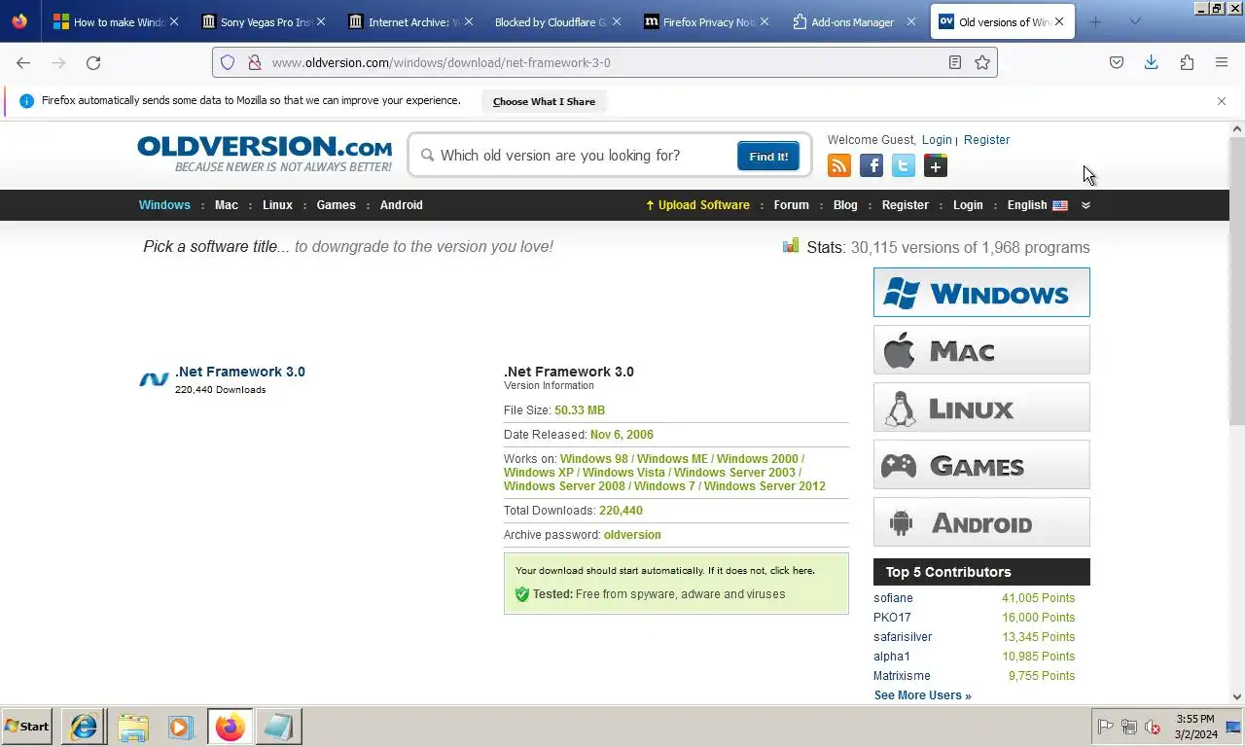Image resolution: width=1245 pixels, height=747 pixels.
Task: Open the Mac menu item in navbar
Action: (x=227, y=205)
